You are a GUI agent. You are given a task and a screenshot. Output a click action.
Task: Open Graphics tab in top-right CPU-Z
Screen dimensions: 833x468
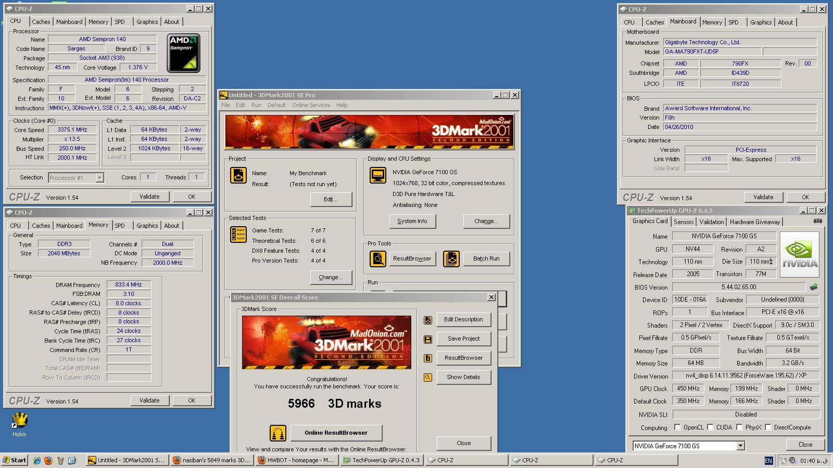pos(761,22)
